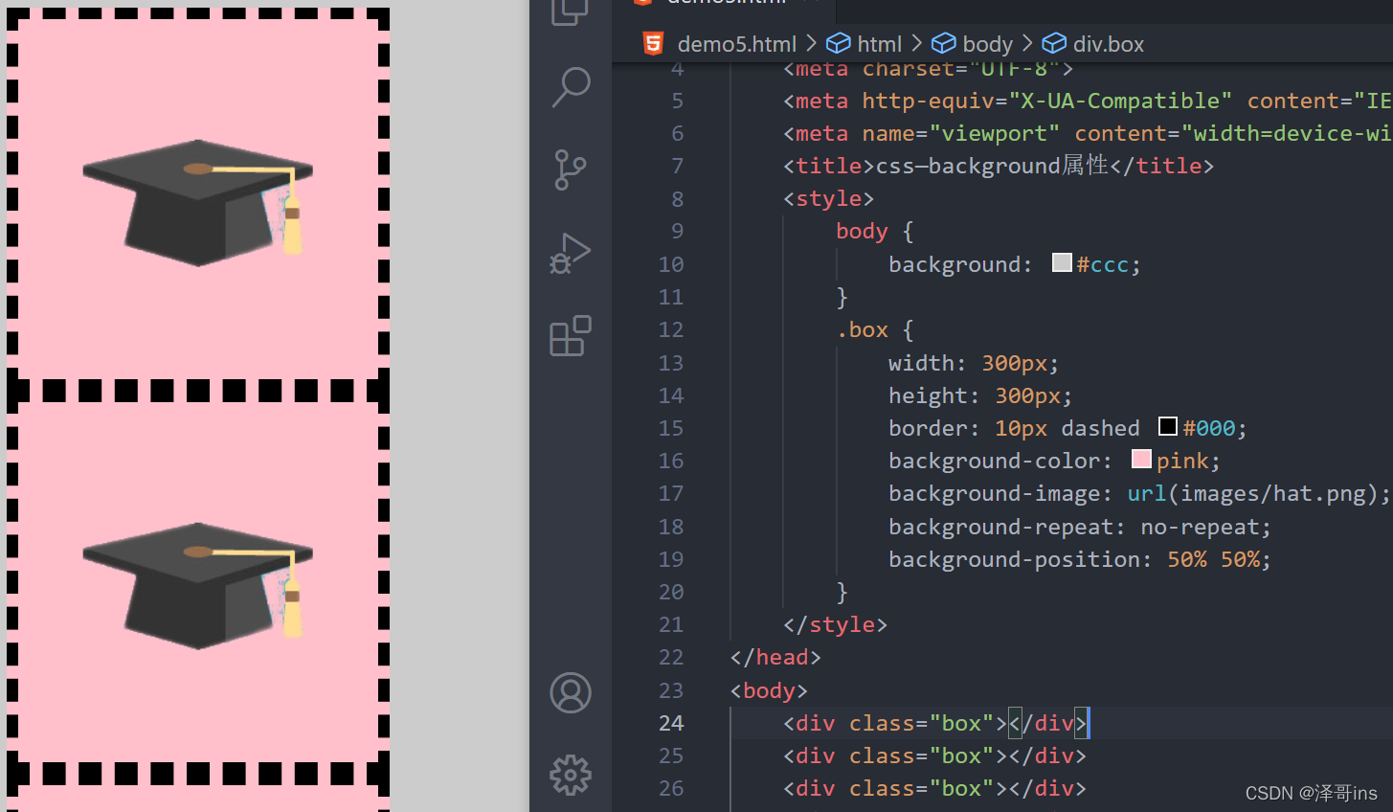Select the div.box breadcrumb segment
The image size is (1393, 812).
[x=1108, y=44]
